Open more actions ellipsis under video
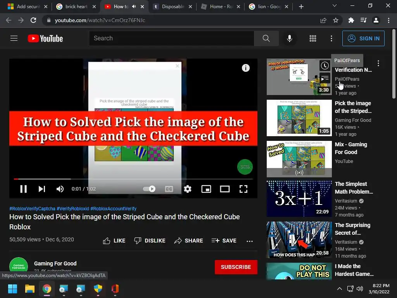Screen dimensions: 397x298 click(x=249, y=241)
